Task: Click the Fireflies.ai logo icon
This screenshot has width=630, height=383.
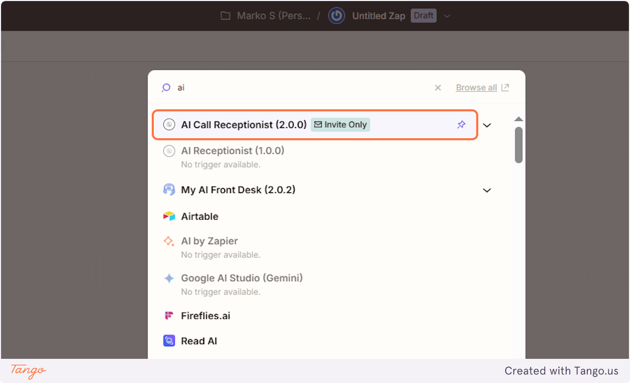Action: point(169,316)
